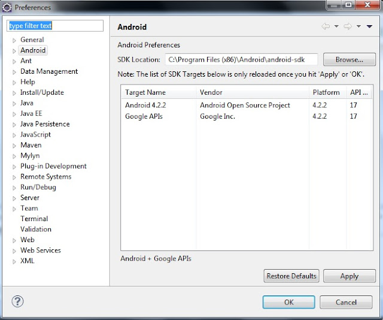Expand the General tree node

(x=14, y=40)
